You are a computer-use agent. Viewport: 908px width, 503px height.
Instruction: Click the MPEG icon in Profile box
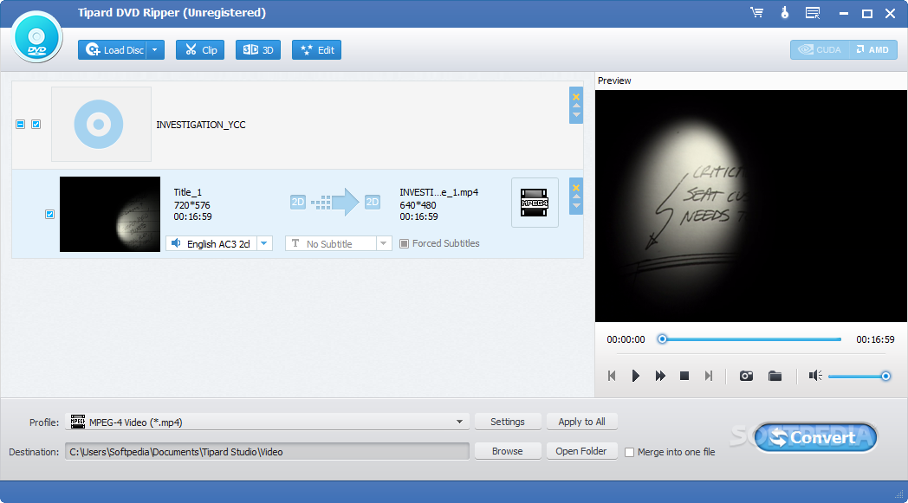coord(78,422)
